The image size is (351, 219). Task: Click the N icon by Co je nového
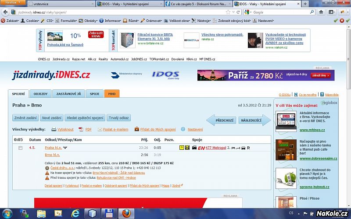click(x=296, y=95)
